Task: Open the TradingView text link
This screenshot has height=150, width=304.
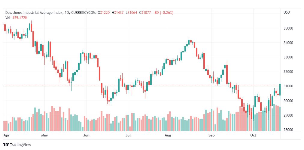Action: [x=20, y=145]
